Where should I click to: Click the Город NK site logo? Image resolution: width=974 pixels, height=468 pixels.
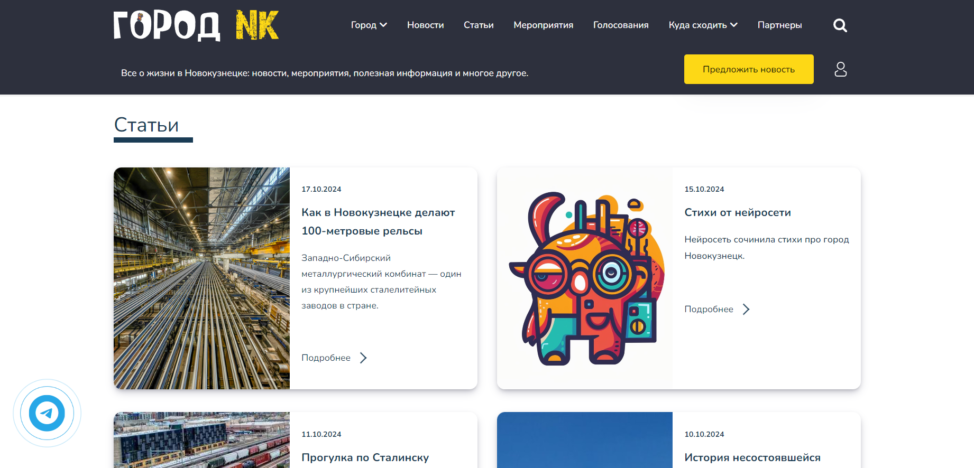coord(196,25)
